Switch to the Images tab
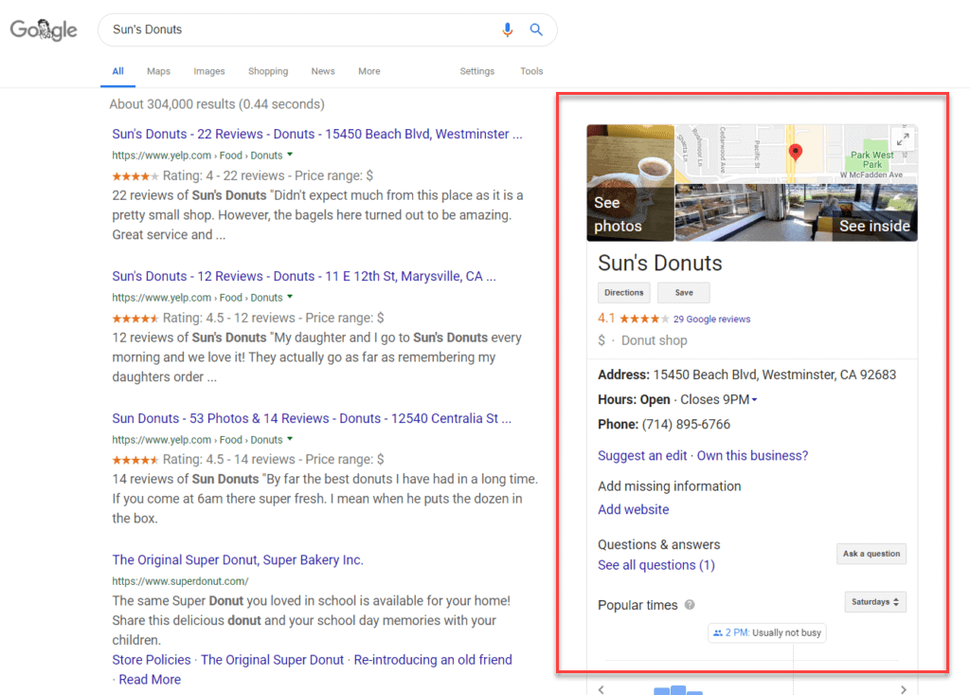This screenshot has width=970, height=695. coord(209,71)
